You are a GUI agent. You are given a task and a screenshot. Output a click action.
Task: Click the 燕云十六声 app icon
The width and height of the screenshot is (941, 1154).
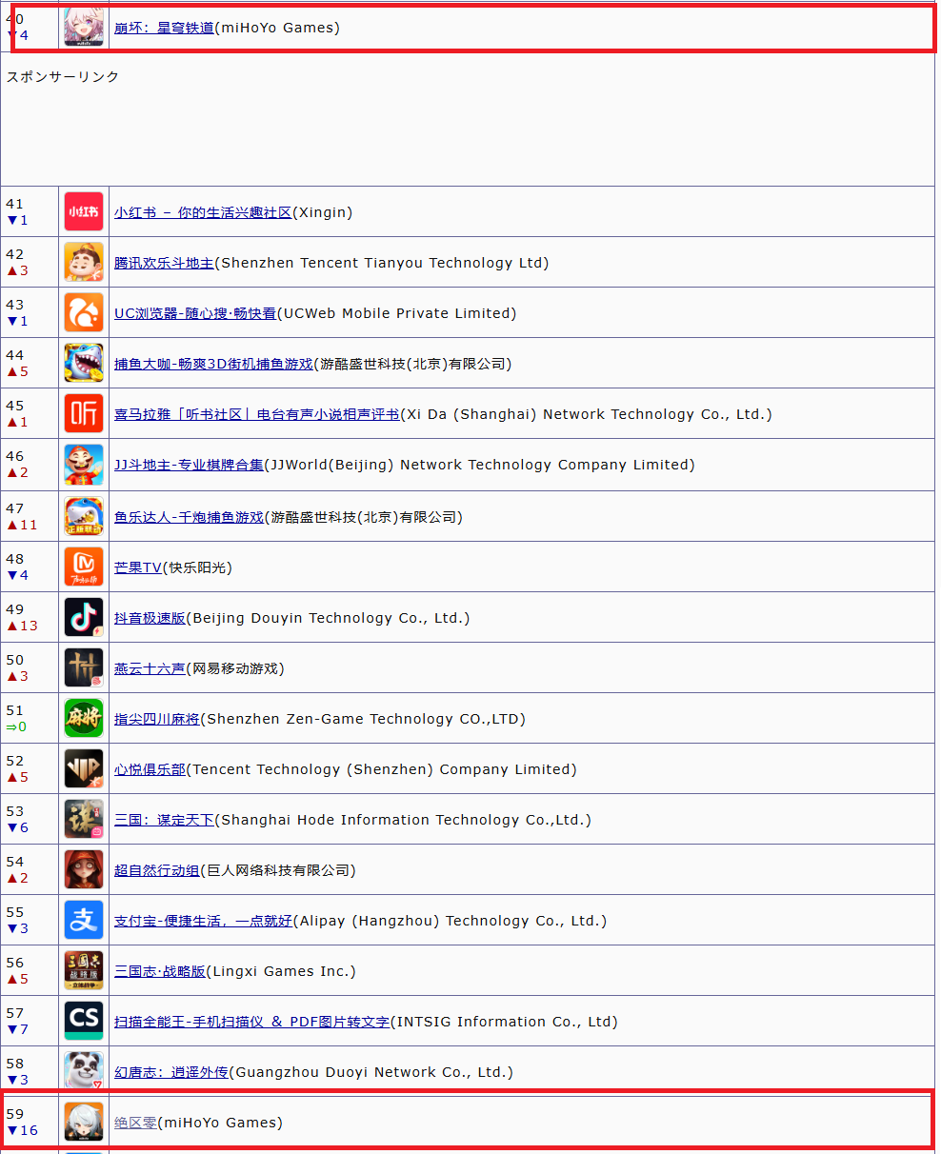pos(84,667)
